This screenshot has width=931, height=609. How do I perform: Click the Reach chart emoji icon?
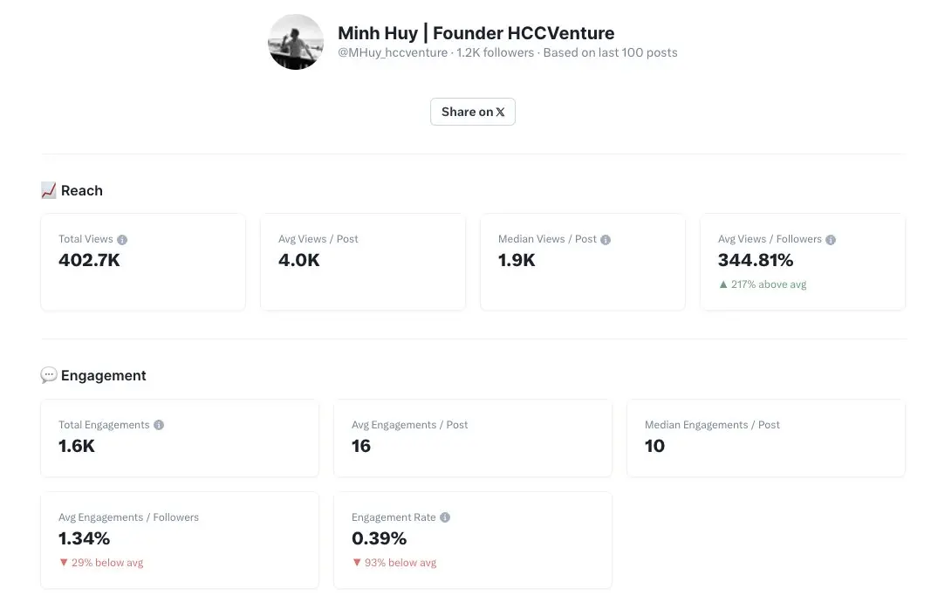pyautogui.click(x=49, y=190)
